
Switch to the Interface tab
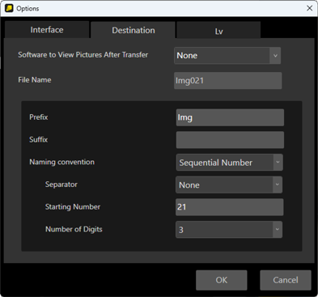coord(47,30)
